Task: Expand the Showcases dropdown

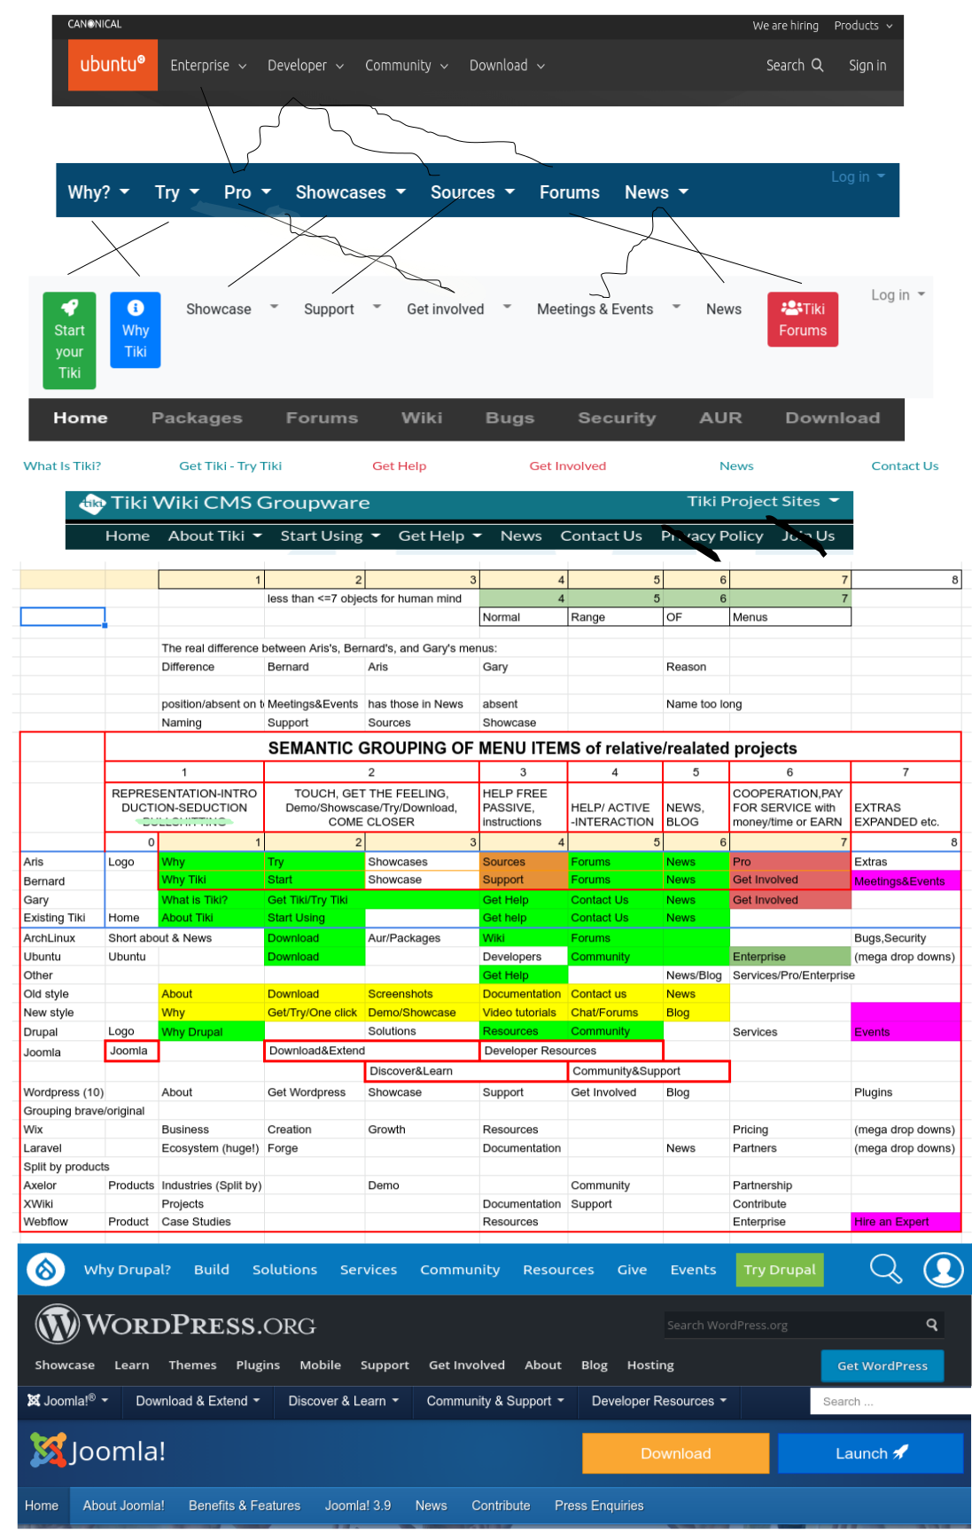Action: [x=351, y=192]
